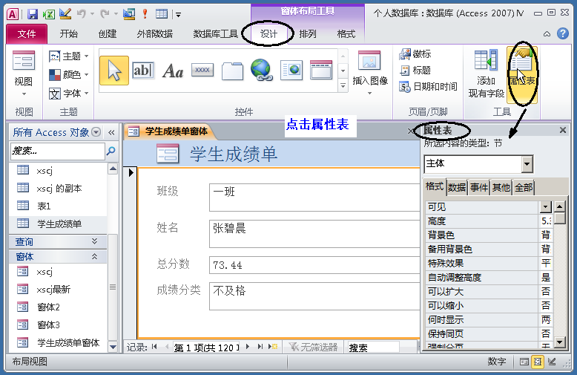Switch to Layout View icon in status bar
577x375 pixels.
click(x=538, y=362)
